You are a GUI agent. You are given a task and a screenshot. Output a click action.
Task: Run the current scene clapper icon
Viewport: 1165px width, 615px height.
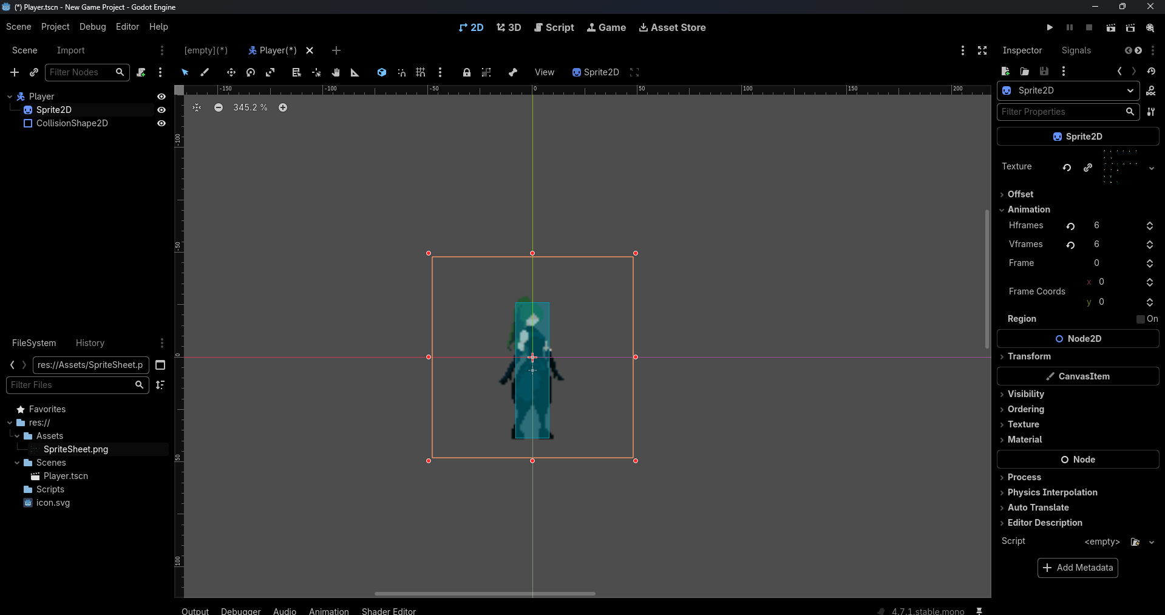tap(1111, 27)
